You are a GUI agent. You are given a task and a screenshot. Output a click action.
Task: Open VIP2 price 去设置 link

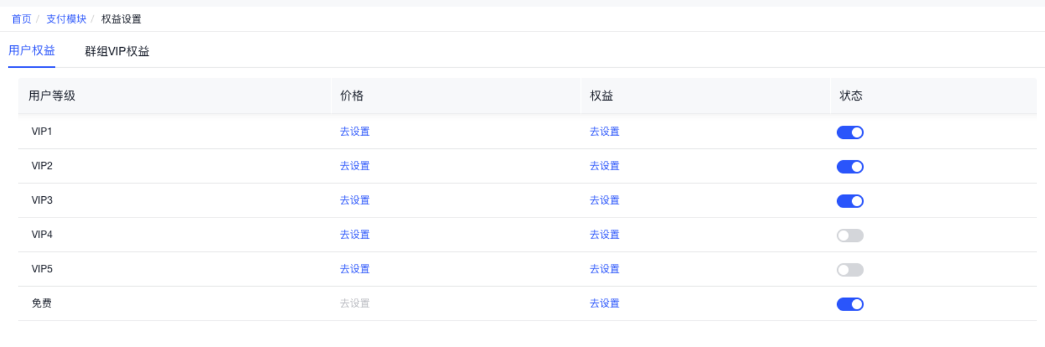[355, 166]
